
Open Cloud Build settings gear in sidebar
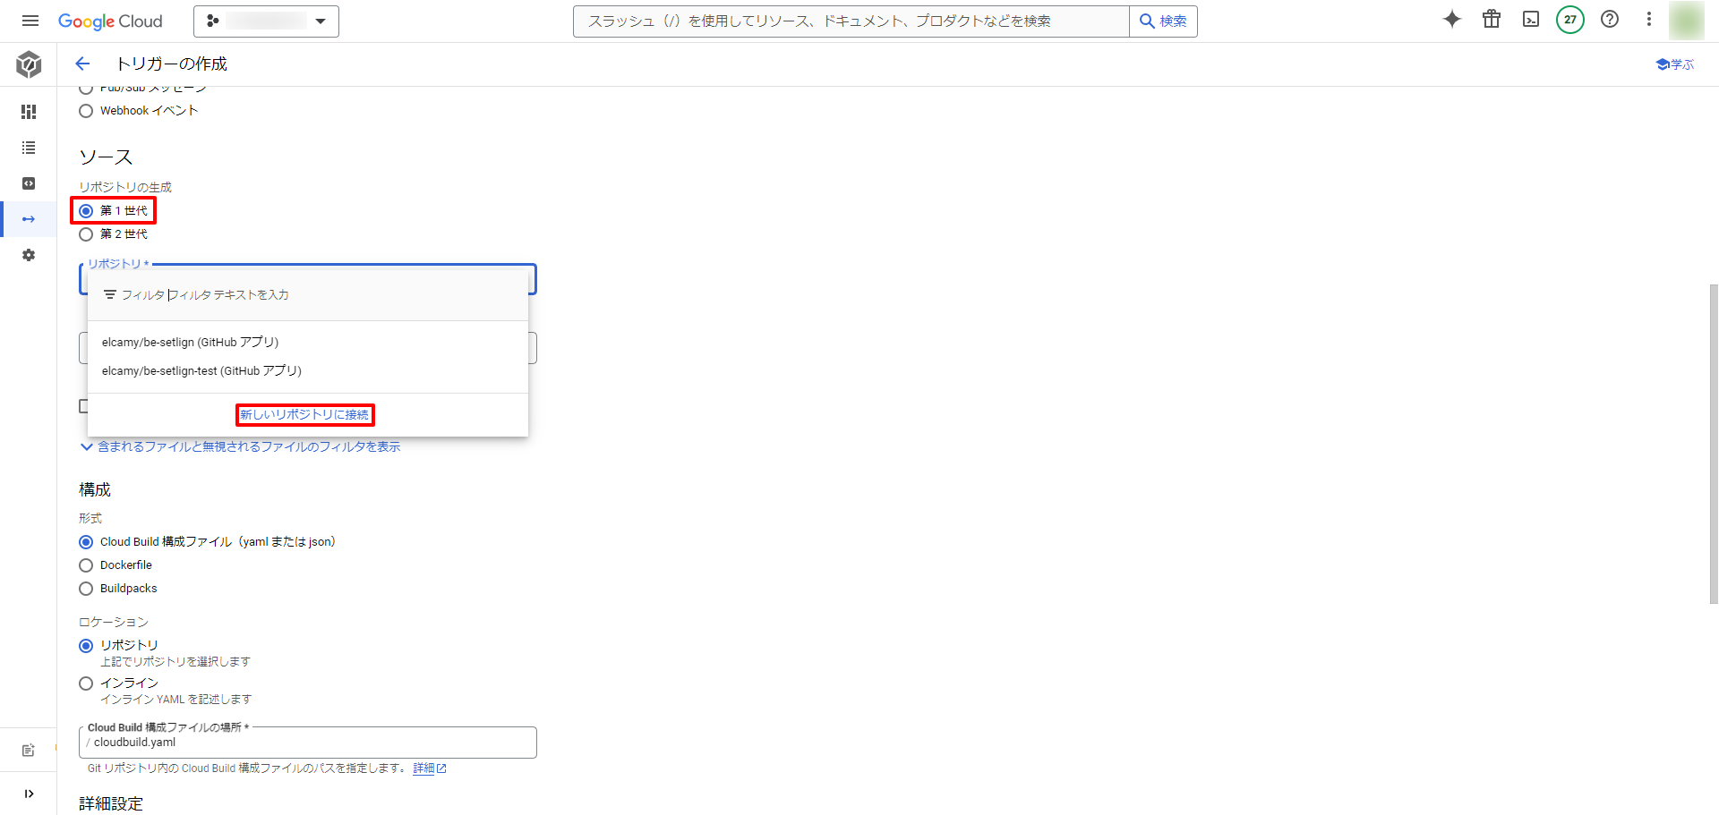tap(29, 255)
